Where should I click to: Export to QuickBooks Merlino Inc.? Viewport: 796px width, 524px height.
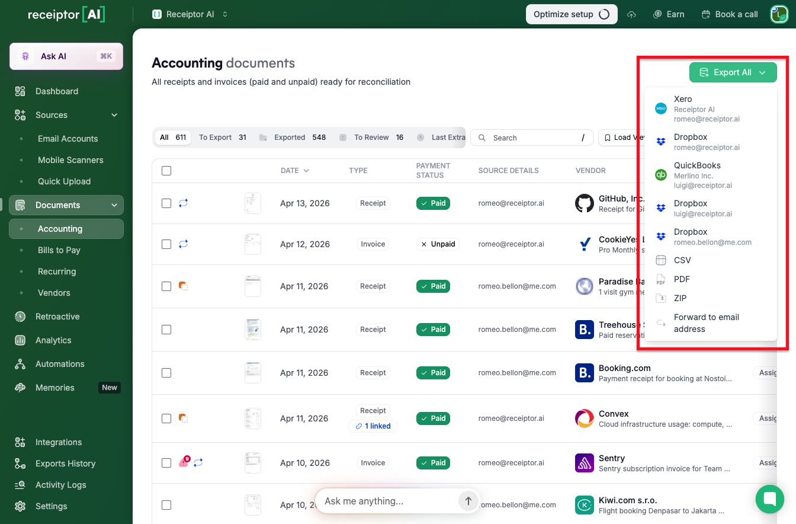coord(710,175)
